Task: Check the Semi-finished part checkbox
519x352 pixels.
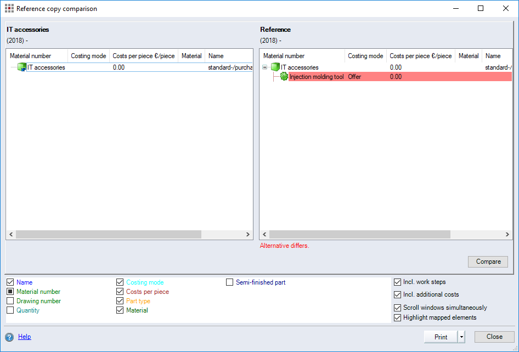Action: (230, 282)
